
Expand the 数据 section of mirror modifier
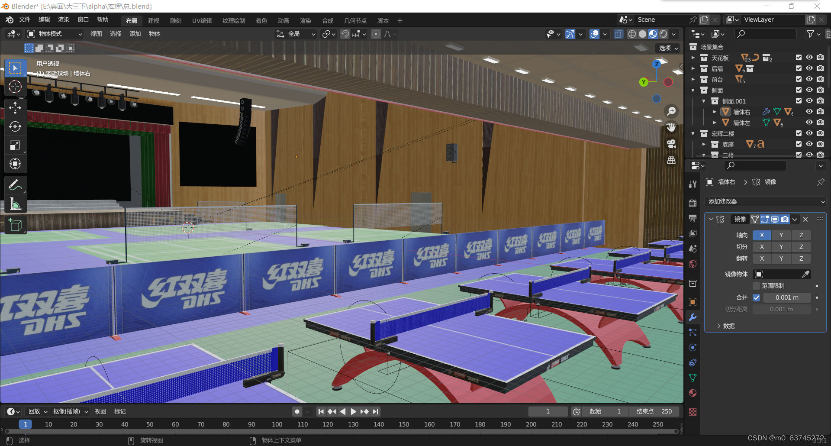coord(726,326)
